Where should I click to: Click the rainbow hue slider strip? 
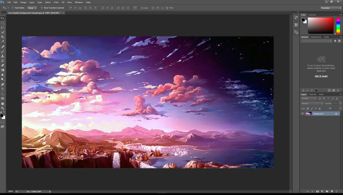point(338,26)
